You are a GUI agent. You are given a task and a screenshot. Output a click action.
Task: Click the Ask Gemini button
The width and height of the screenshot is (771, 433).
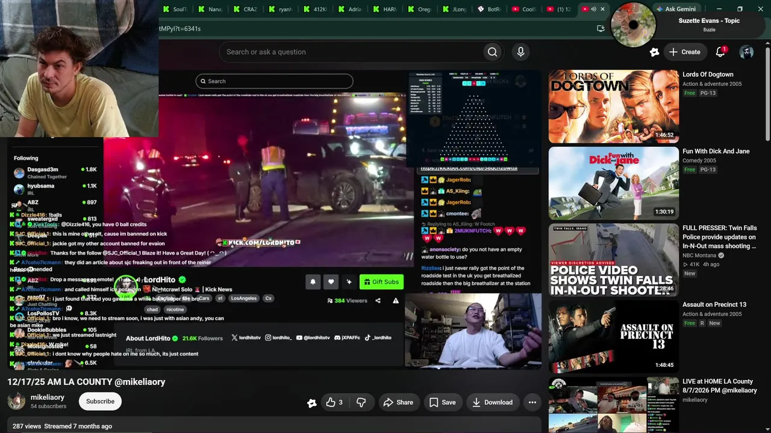(676, 9)
